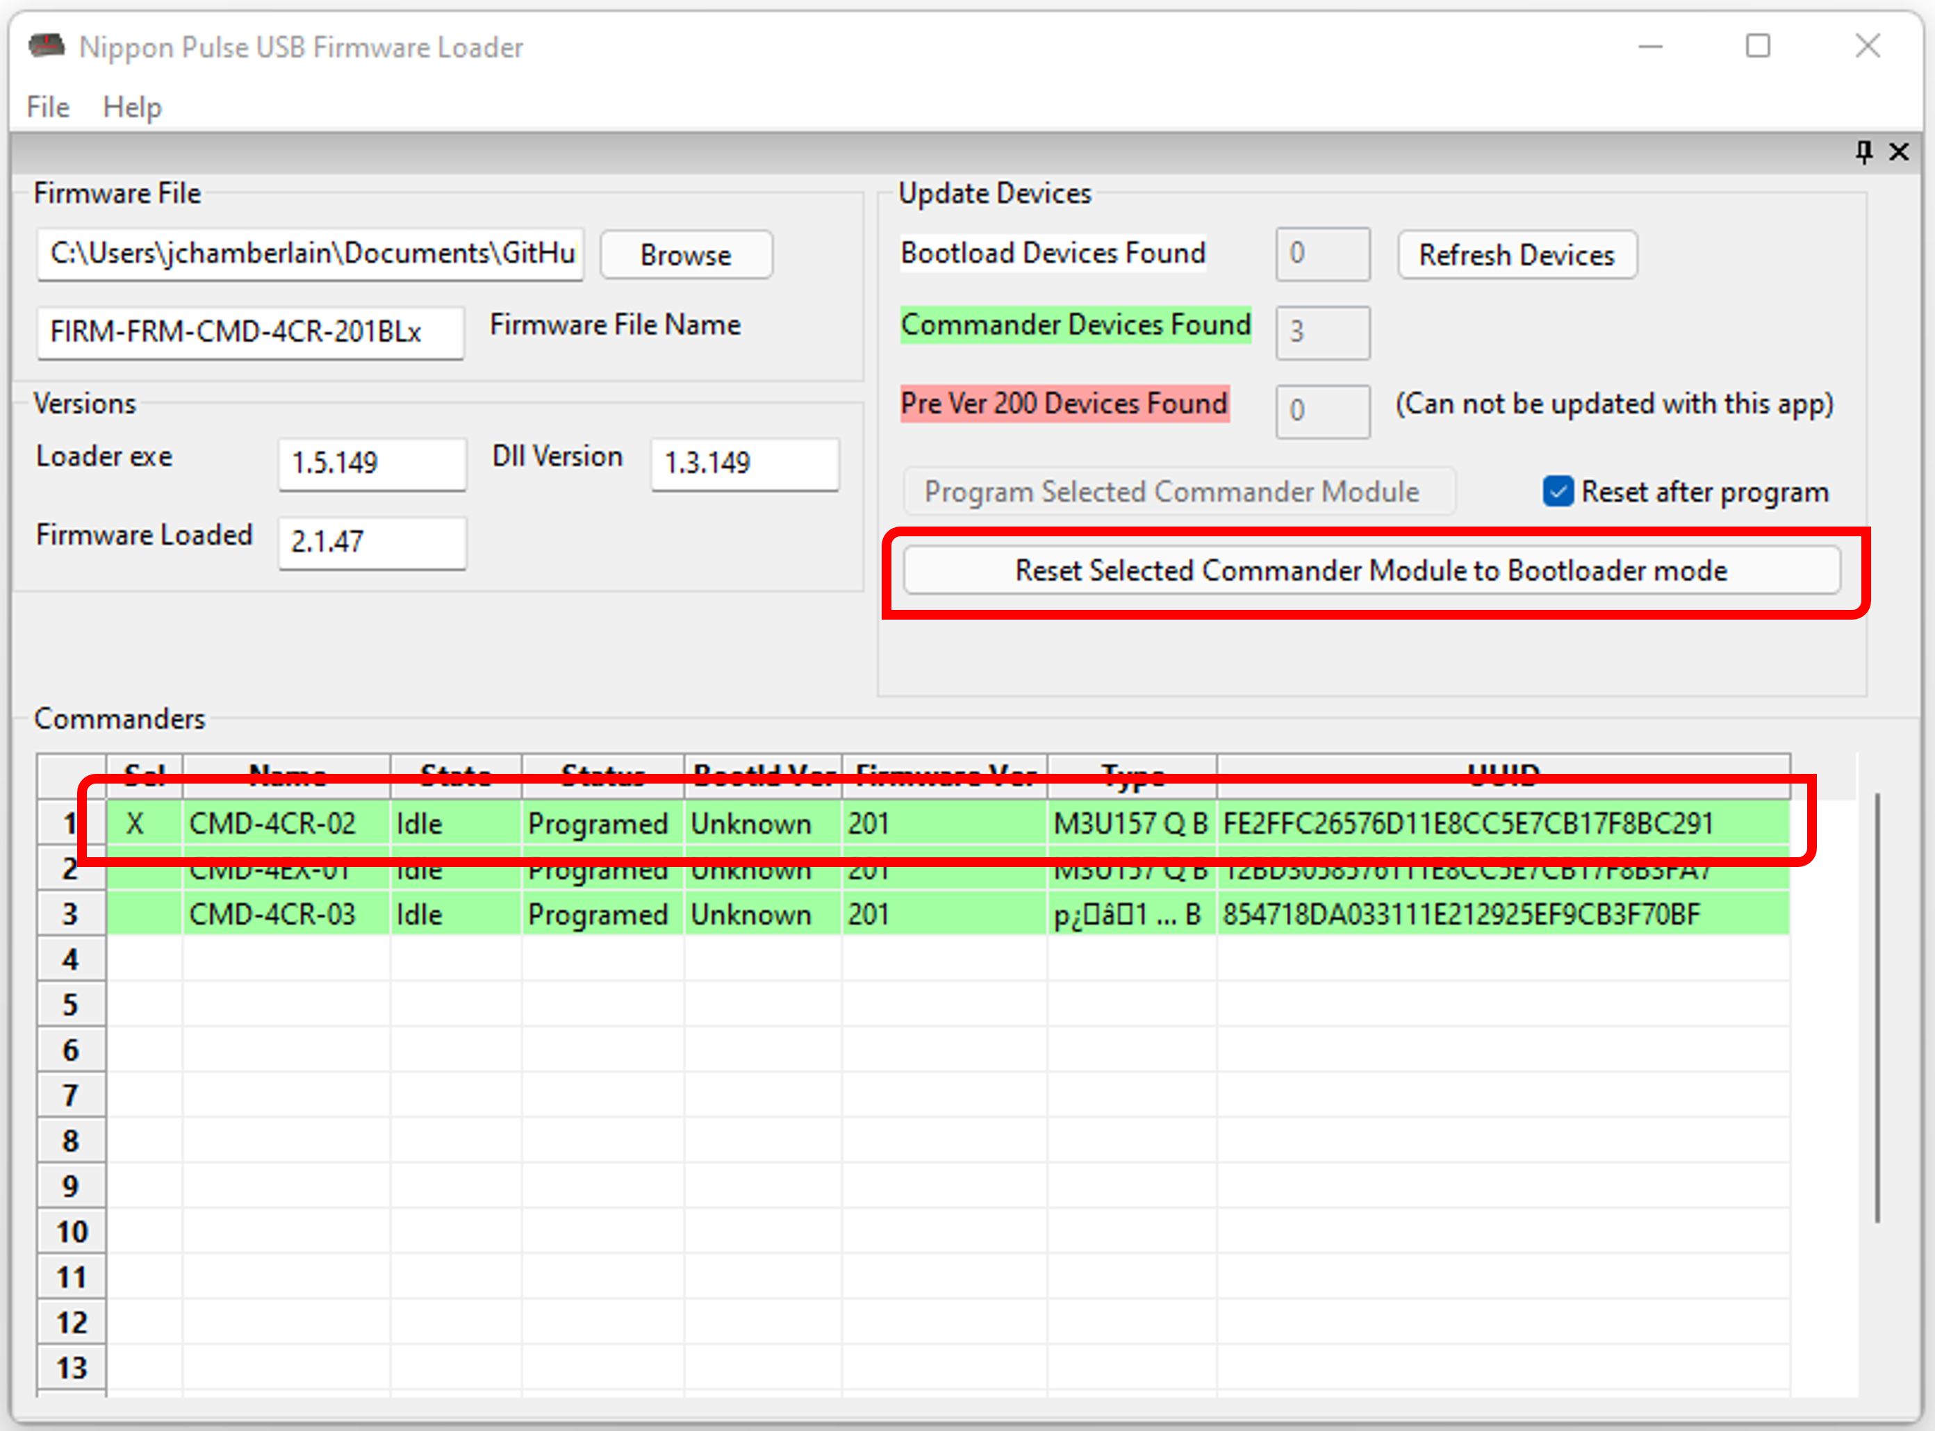Click row header number 5
Viewport: 1935px width, 1431px height.
[72, 1004]
